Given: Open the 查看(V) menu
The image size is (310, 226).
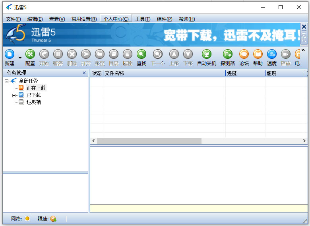Looking at the screenshot, I should point(57,19).
